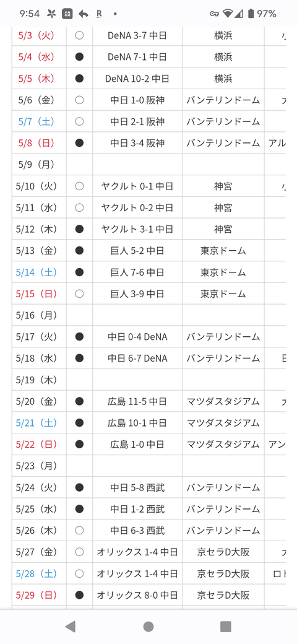Select the 中日 1-0 阪神 score cell
Image resolution: width=297 pixels, height=644 pixels.
pyautogui.click(x=137, y=100)
